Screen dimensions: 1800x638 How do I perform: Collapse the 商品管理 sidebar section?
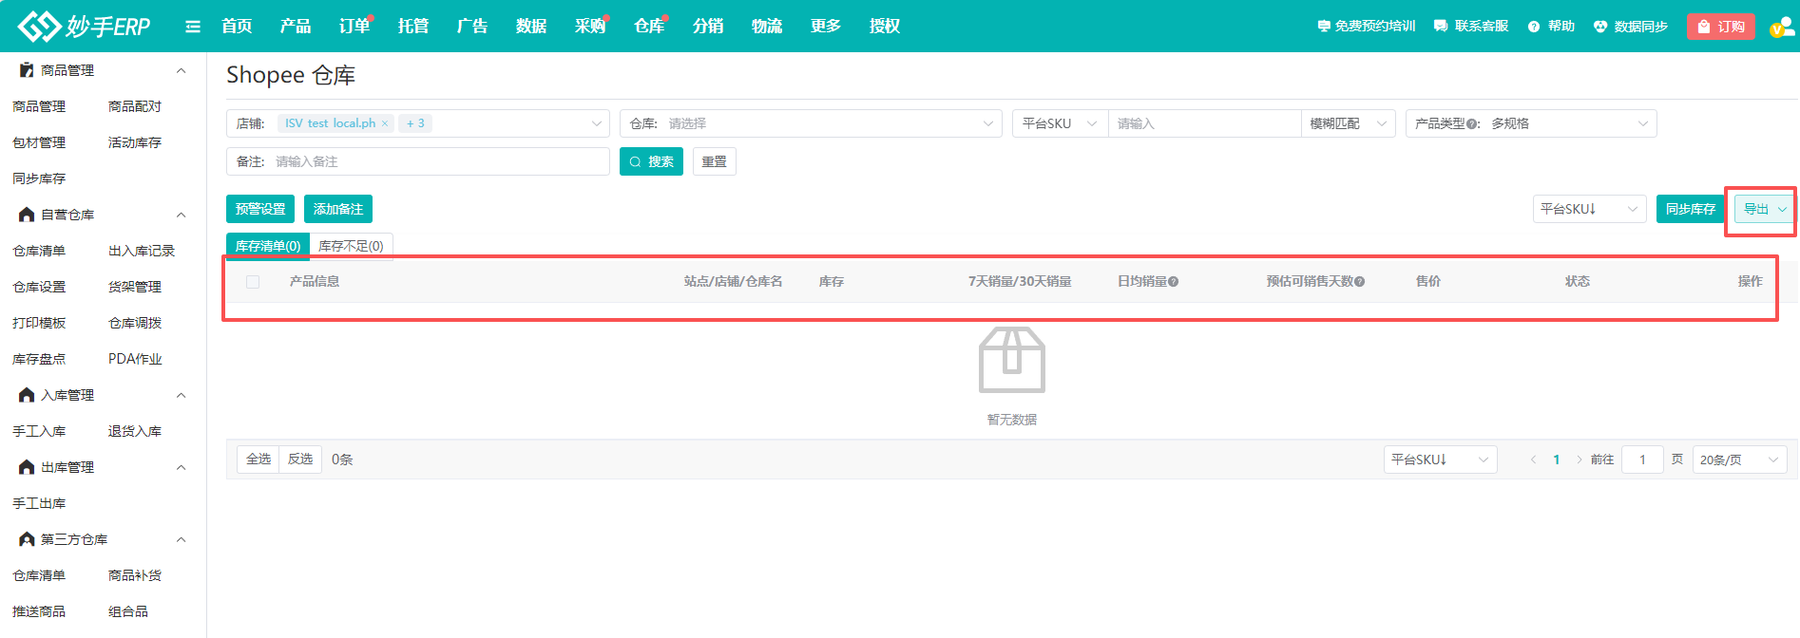click(x=182, y=70)
